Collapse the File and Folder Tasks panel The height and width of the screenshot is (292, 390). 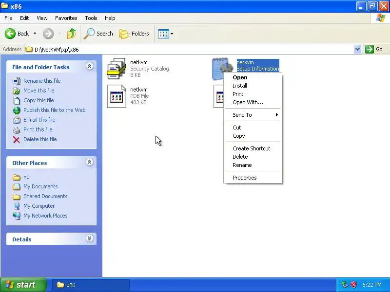point(90,66)
